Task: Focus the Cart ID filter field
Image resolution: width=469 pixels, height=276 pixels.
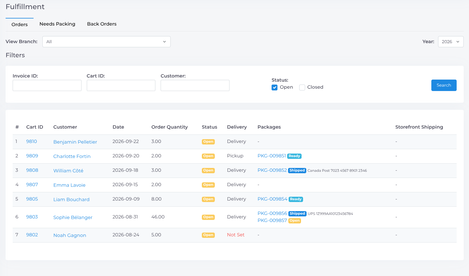Action: pyautogui.click(x=121, y=85)
